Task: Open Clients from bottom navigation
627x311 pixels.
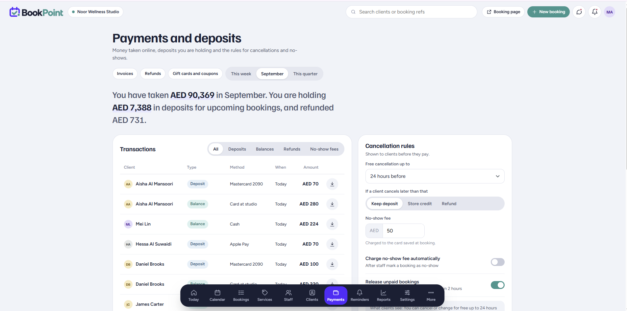Action: coord(312,296)
